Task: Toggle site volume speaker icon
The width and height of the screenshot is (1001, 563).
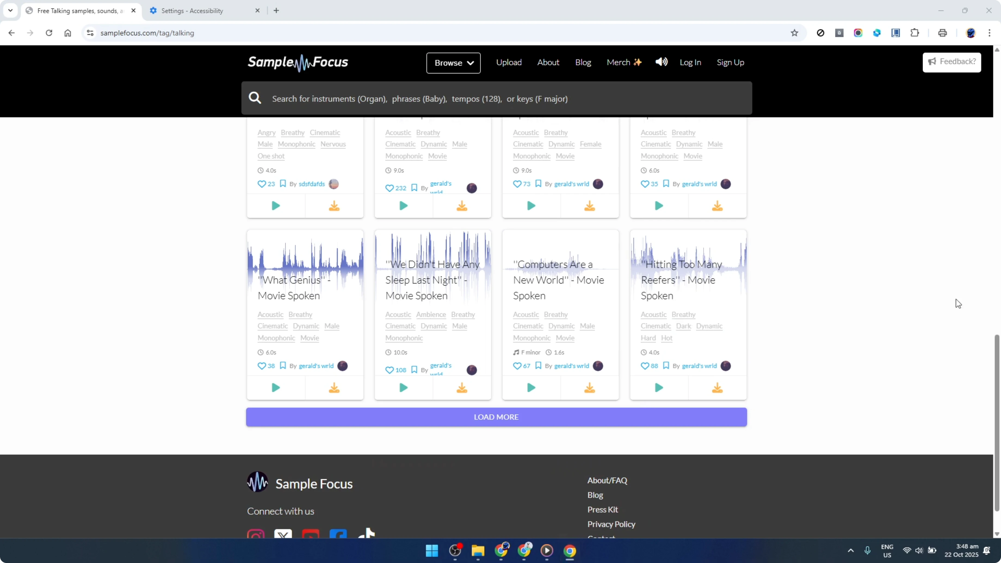Action: 661,62
